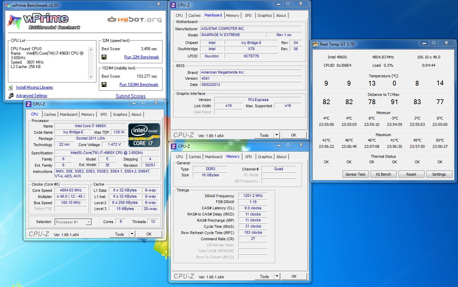Click the Core Speed 4804.63 MHz field
The width and height of the screenshot is (458, 287).
click(71, 190)
